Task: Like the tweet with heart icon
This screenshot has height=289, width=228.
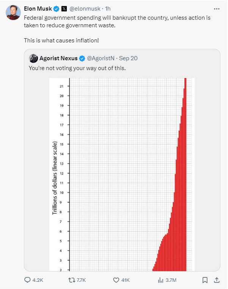Action: (117, 280)
